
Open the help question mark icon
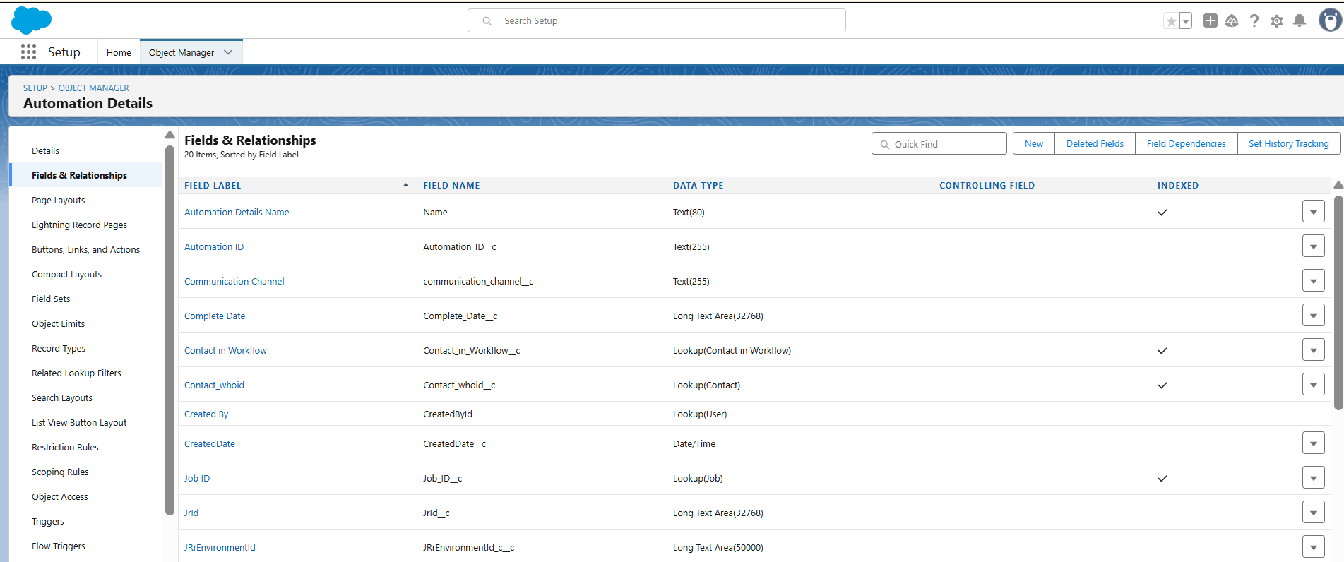[1254, 20]
